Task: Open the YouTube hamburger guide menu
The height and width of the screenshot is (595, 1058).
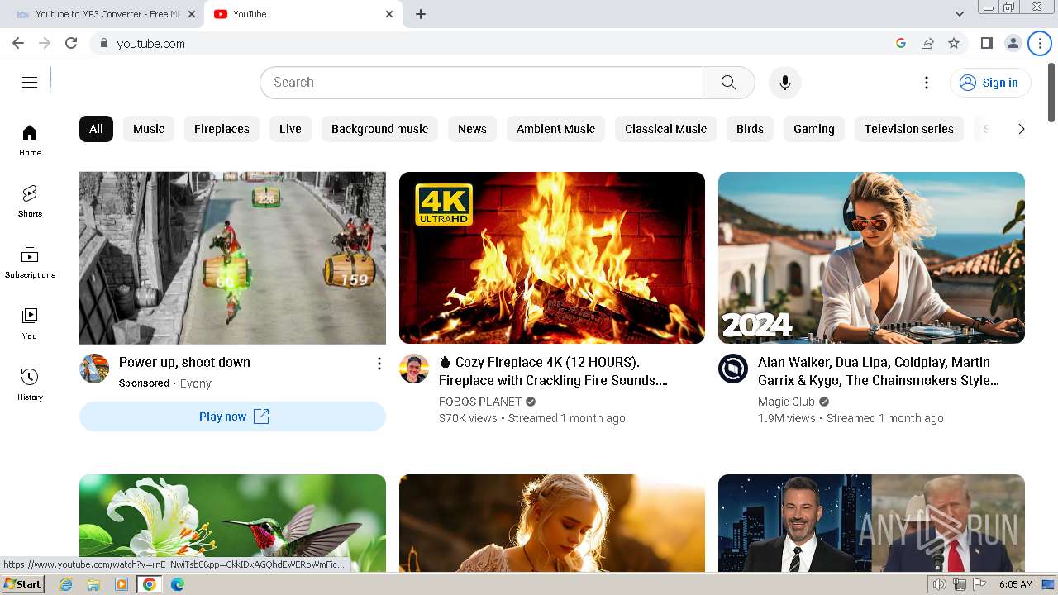Action: coord(30,82)
